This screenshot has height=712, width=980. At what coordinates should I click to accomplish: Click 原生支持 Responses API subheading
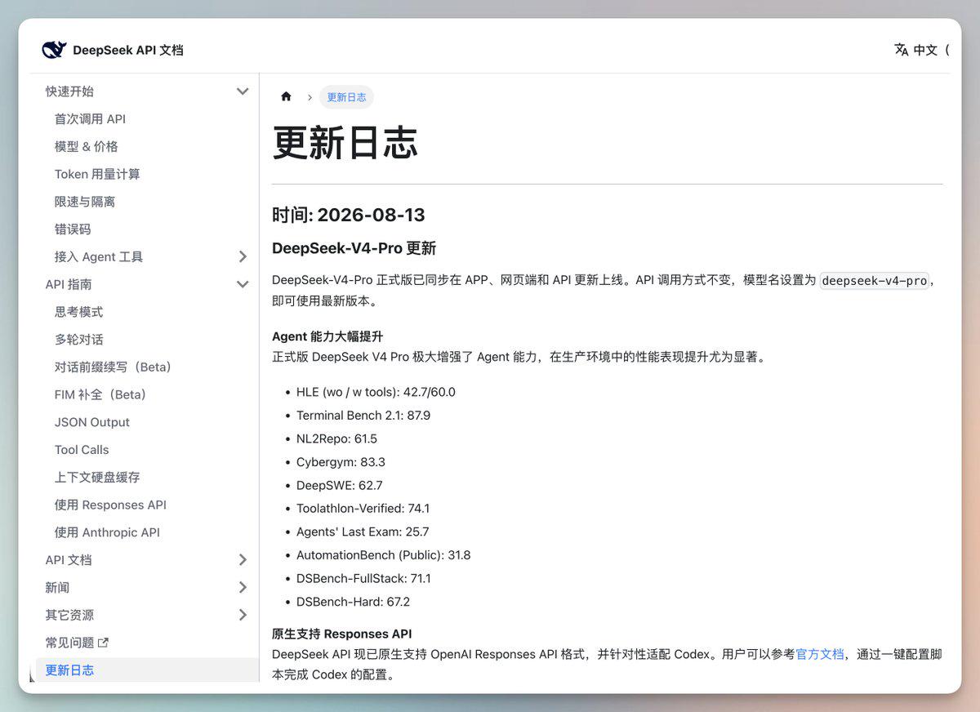point(342,634)
